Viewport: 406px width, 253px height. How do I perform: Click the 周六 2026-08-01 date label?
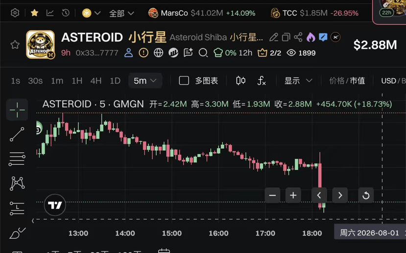pos(369,233)
